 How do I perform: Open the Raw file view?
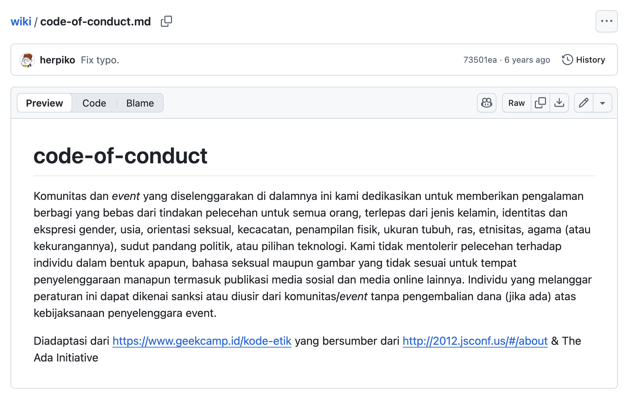pos(516,103)
